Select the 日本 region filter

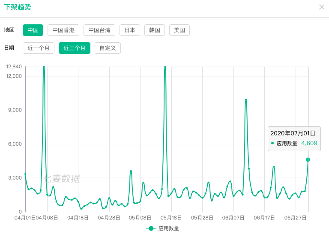[130, 30]
